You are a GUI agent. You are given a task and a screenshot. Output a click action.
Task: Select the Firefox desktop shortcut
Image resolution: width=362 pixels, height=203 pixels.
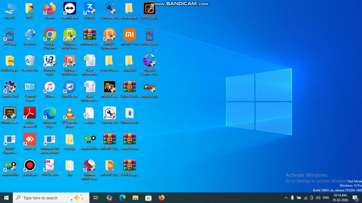point(49,11)
